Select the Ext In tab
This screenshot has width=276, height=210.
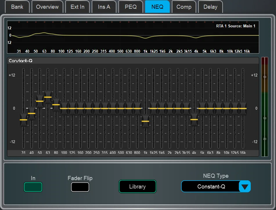[77, 7]
